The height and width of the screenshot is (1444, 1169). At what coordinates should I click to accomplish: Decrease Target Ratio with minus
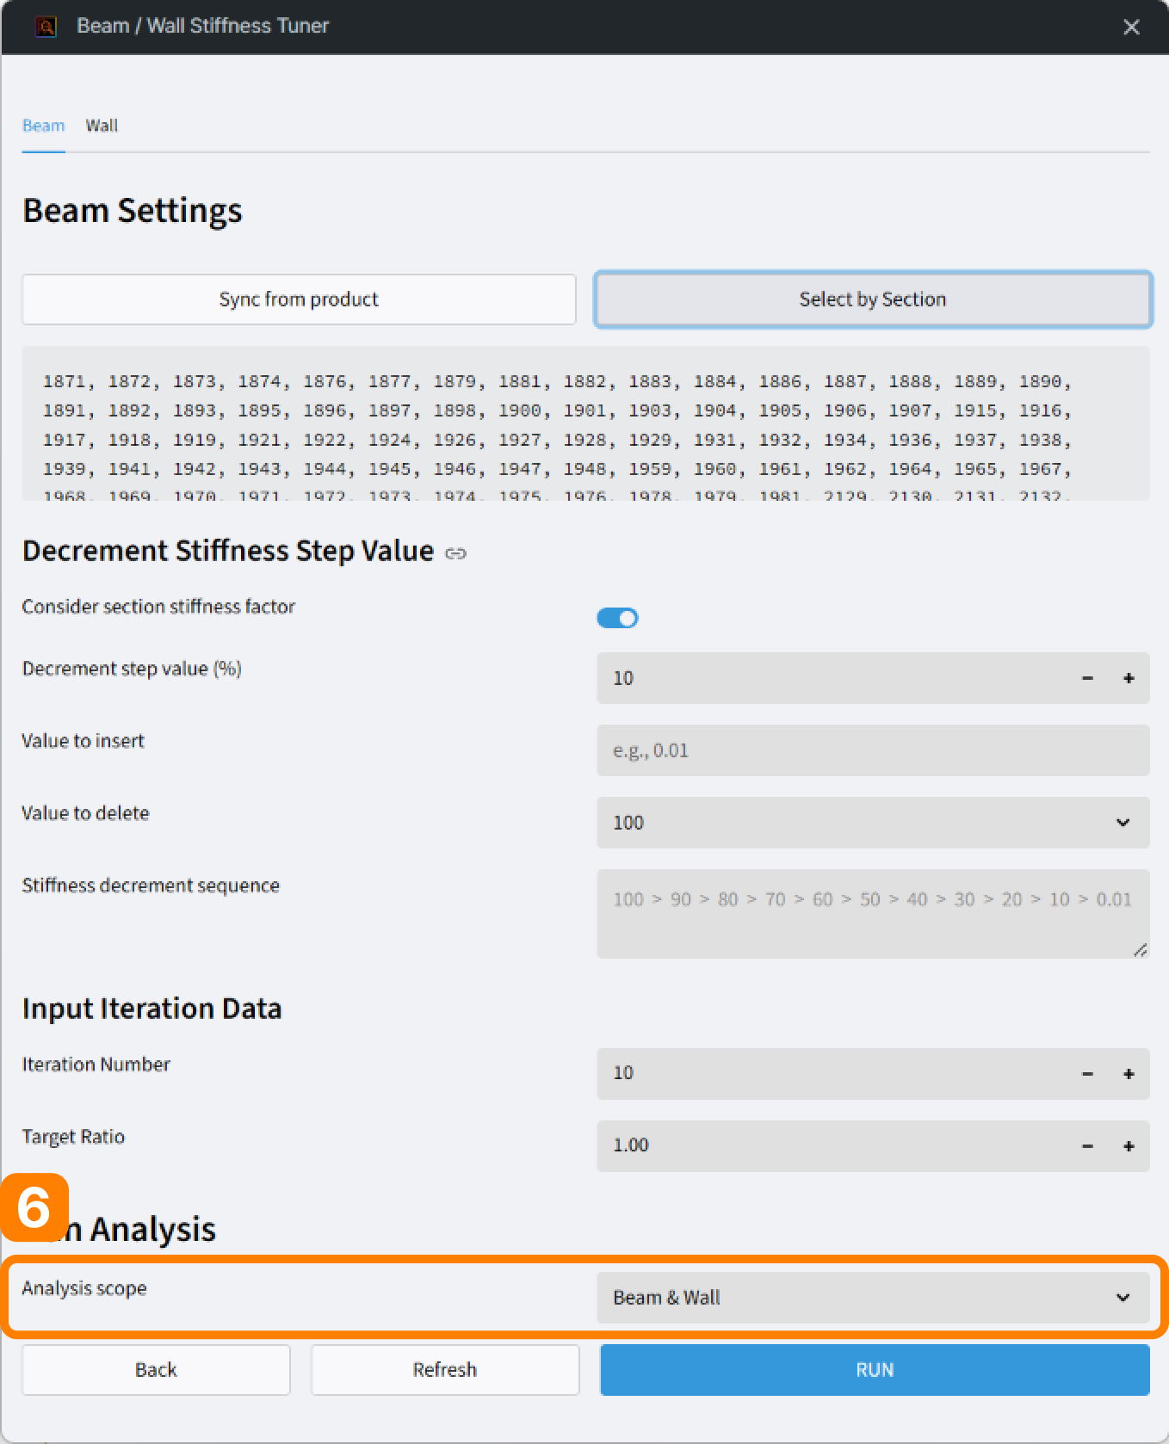pyautogui.click(x=1087, y=1146)
